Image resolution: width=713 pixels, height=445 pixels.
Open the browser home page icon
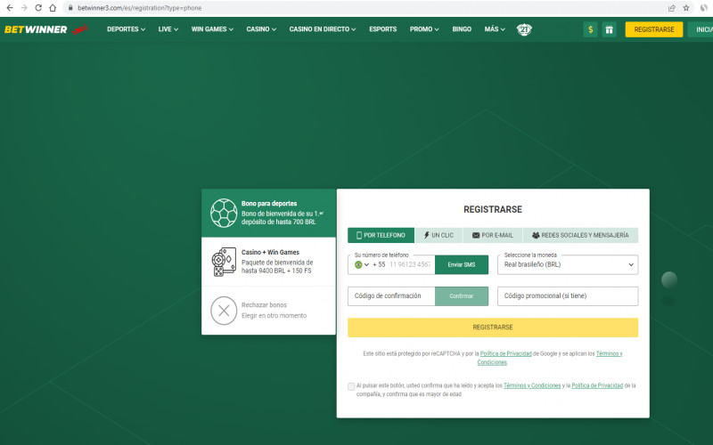click(x=53, y=8)
